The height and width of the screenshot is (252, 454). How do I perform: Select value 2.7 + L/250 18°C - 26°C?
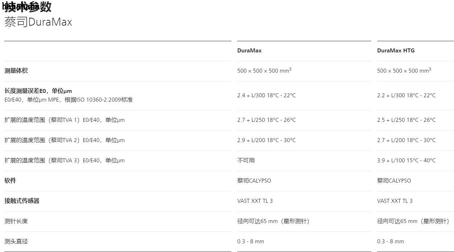267,120
